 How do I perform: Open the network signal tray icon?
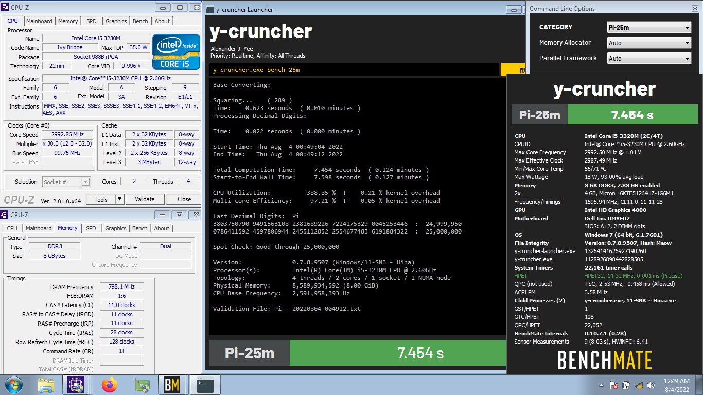[x=638, y=385]
